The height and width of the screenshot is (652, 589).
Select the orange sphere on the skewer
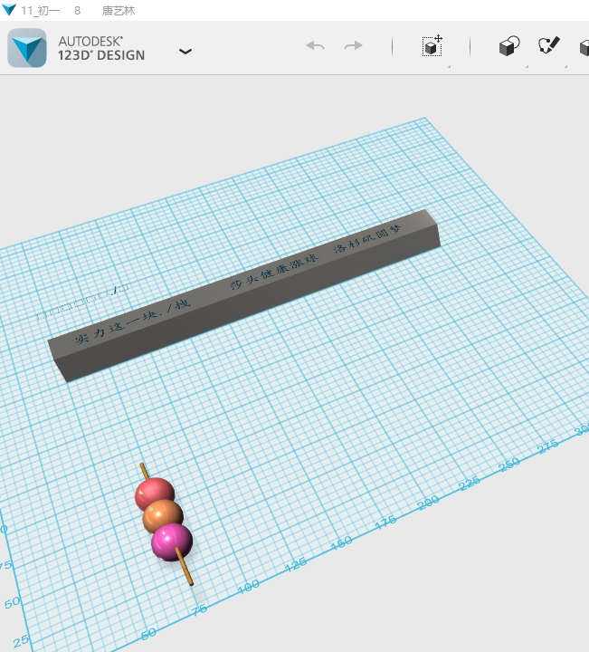[163, 514]
